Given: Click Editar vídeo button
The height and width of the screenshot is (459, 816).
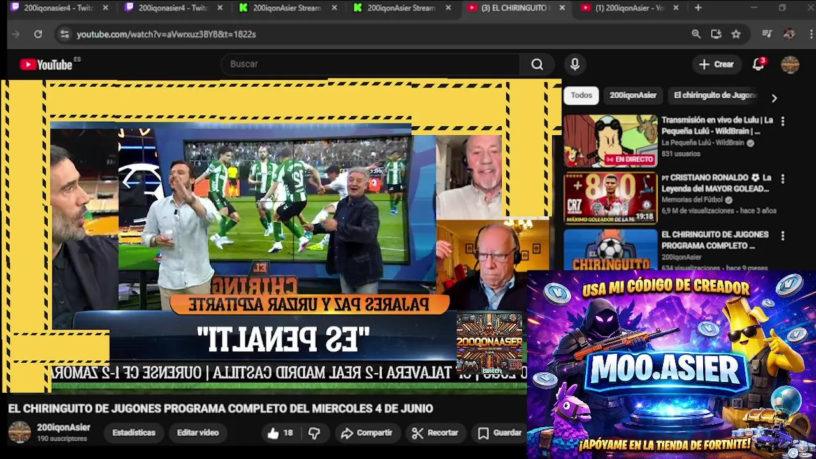Looking at the screenshot, I should click(198, 433).
